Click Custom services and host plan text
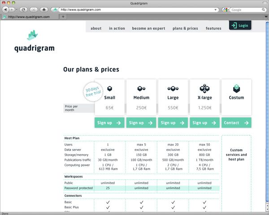 (x=236, y=155)
